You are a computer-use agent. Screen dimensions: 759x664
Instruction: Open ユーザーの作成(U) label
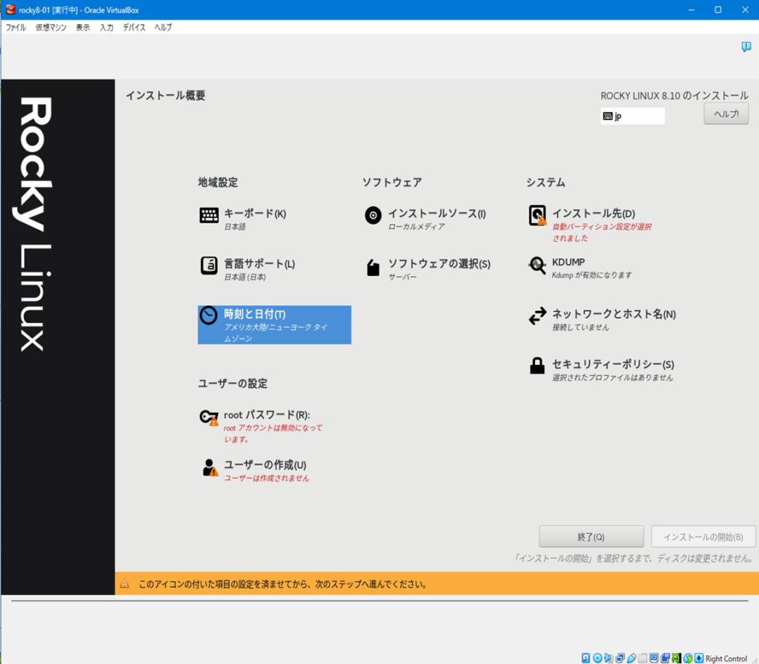click(265, 464)
